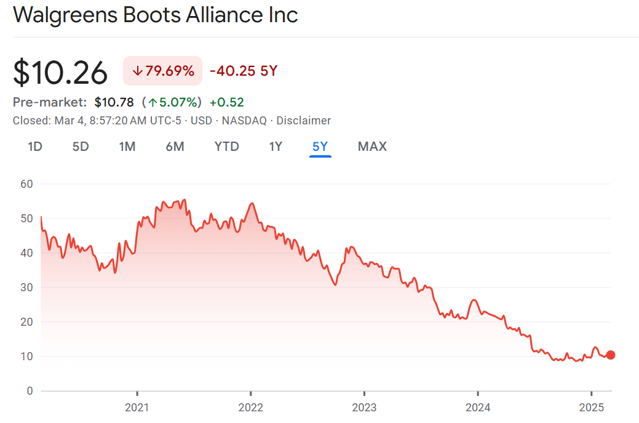
Task: Click the red down arrow in percent badge
Action: (x=137, y=71)
